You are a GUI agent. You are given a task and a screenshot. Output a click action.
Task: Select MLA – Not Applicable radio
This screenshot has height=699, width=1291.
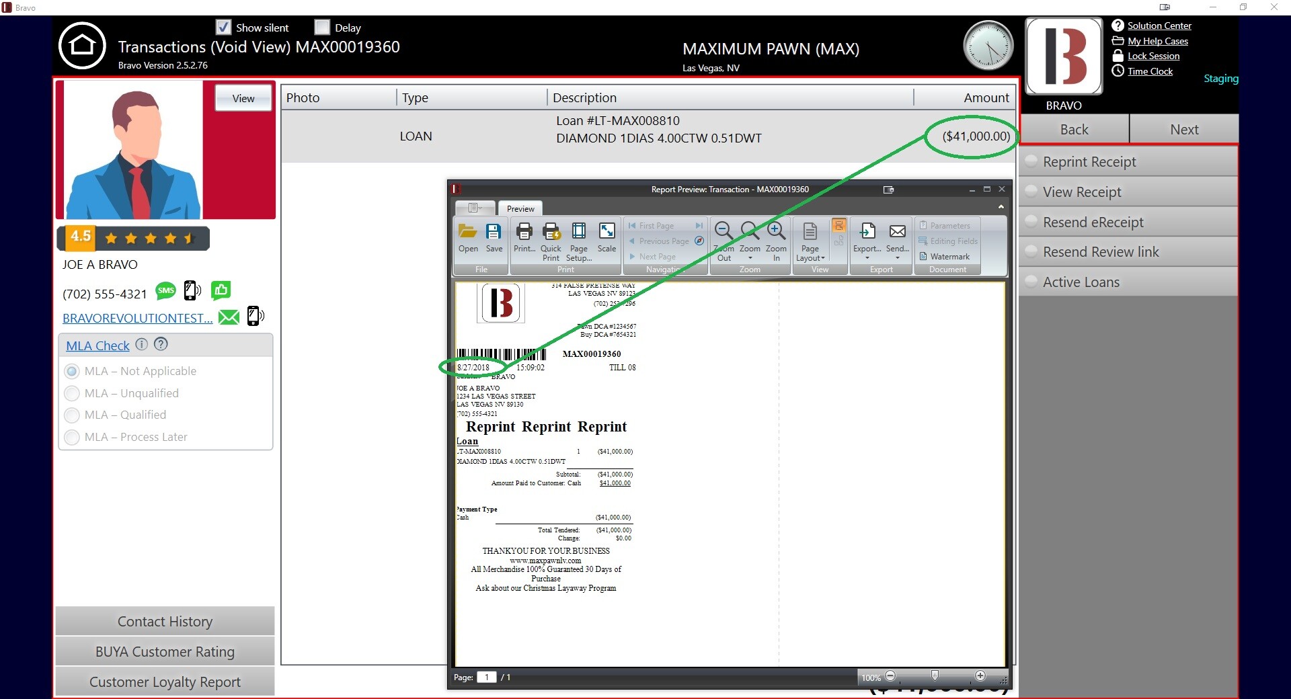[x=72, y=371]
